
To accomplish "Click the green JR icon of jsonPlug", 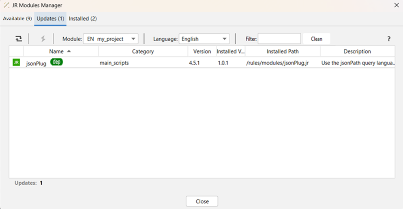I will tap(16, 63).
